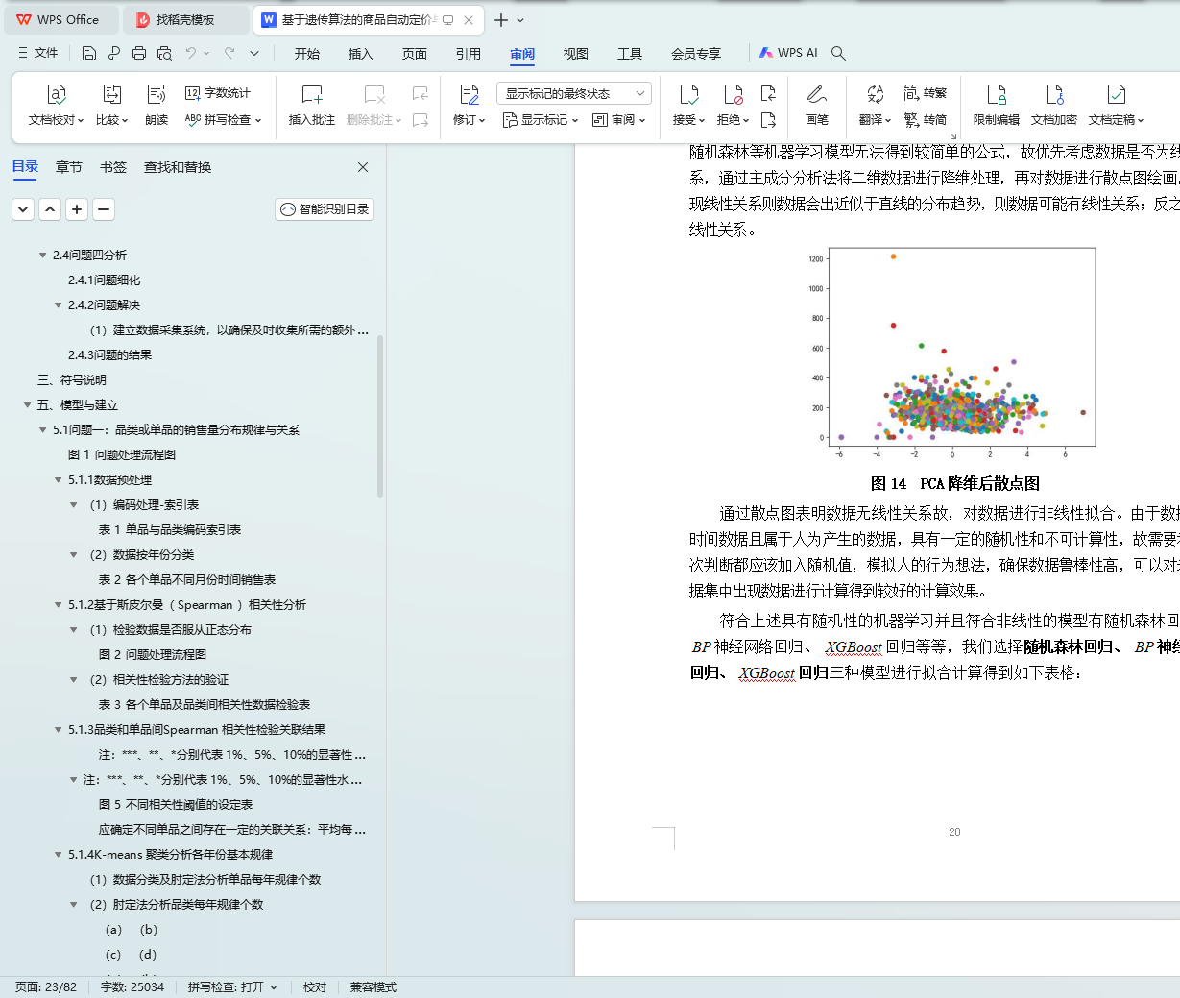Open the 开始 ribbon tab
Image resolution: width=1180 pixels, height=998 pixels.
click(x=307, y=53)
